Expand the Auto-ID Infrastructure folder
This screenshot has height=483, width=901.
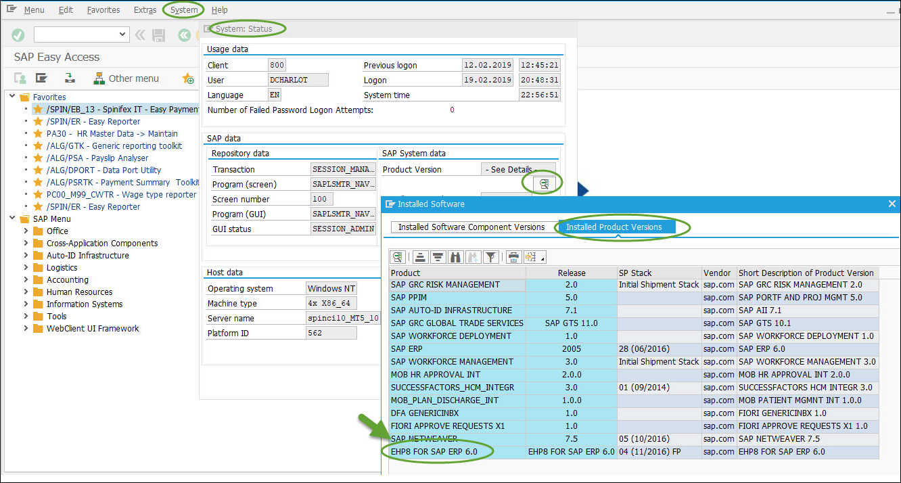(26, 255)
